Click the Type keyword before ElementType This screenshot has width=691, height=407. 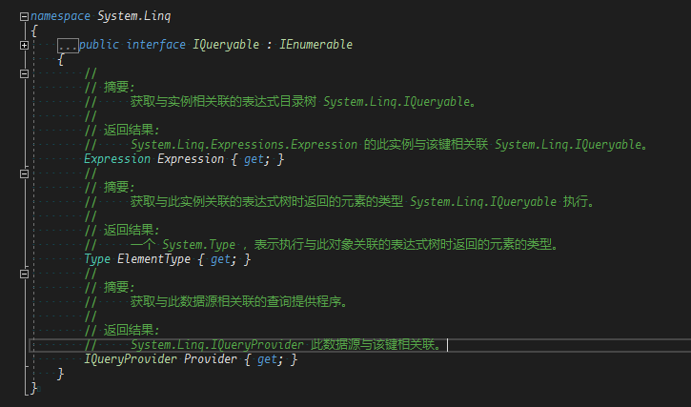tap(97, 259)
